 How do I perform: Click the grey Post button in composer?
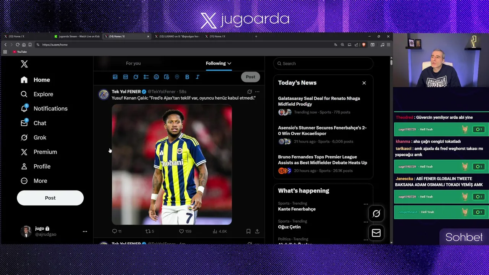(x=250, y=77)
